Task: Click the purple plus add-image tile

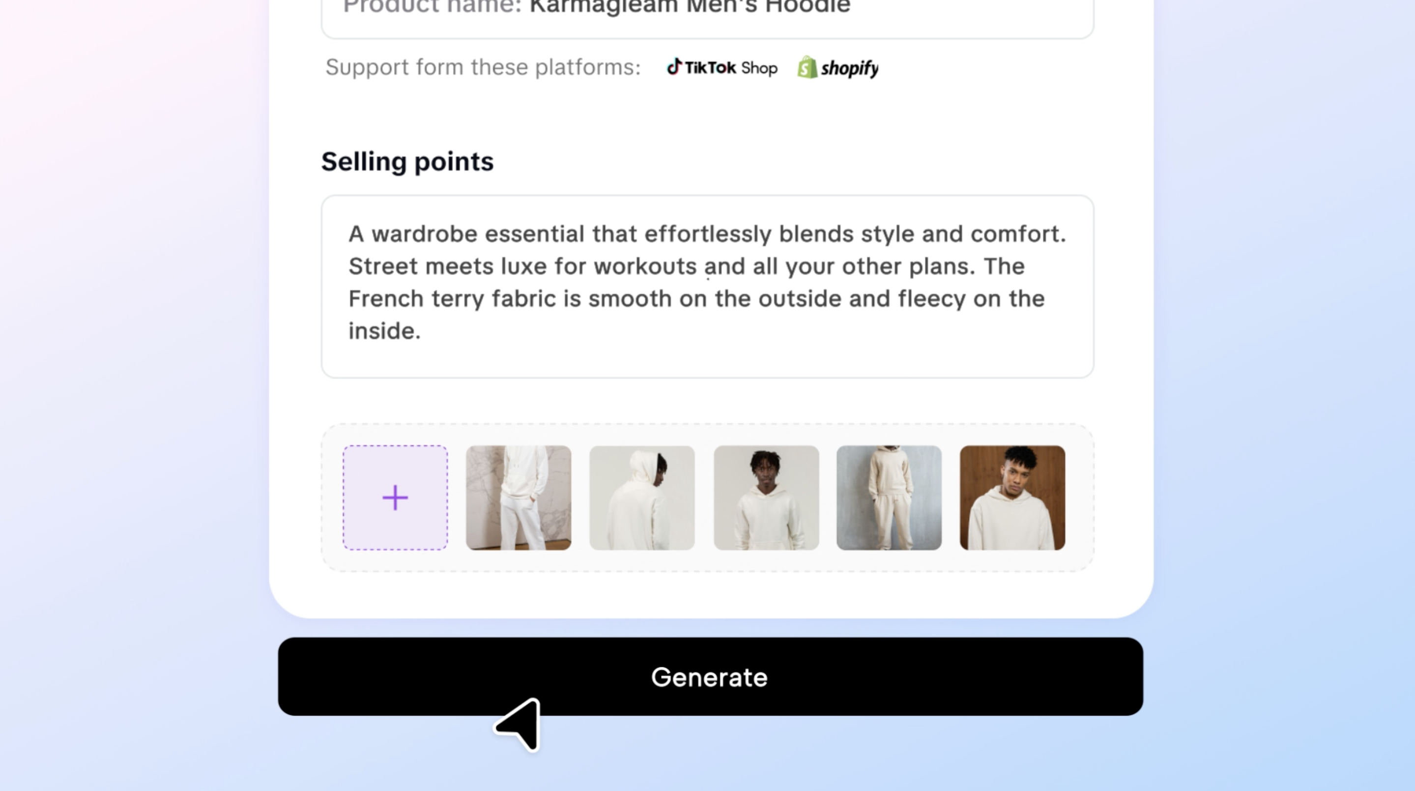Action: click(x=395, y=498)
